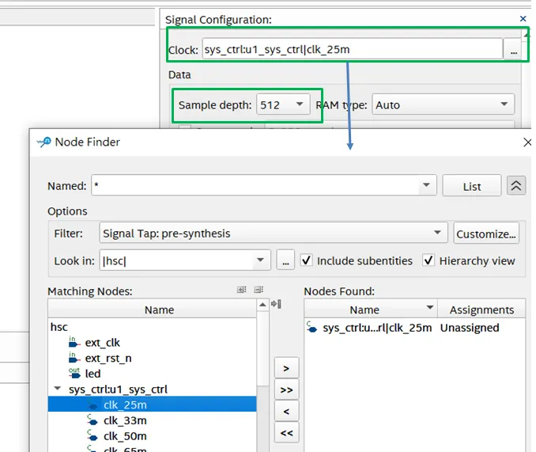Collapse options with double-chevron button
Image resolution: width=536 pixels, height=452 pixels.
click(x=515, y=185)
